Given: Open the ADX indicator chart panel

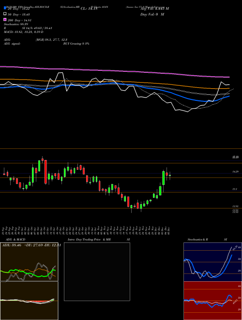Looking at the screenshot, I should 29,262.
